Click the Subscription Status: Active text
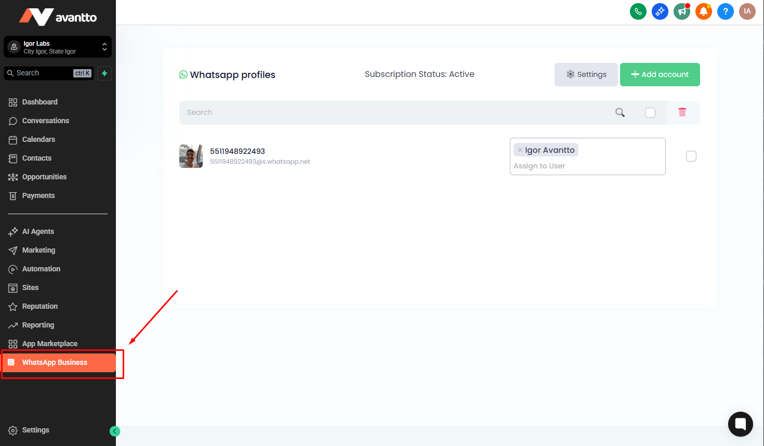Viewport: 764px width, 446px height. point(419,74)
